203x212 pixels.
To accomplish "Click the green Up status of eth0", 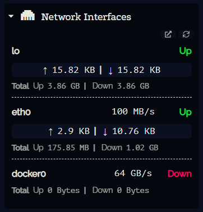I will [186, 112].
